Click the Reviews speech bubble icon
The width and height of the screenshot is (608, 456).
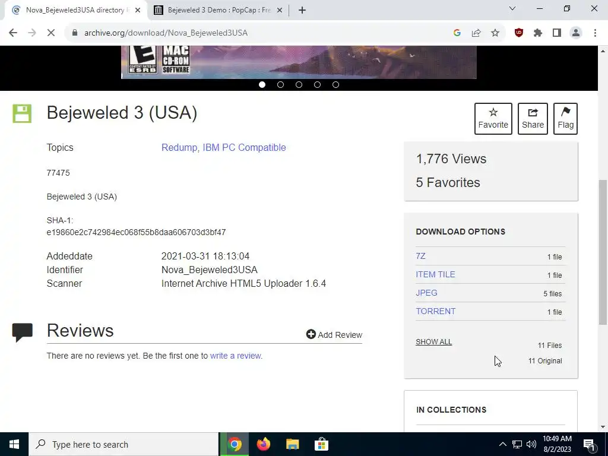23,332
